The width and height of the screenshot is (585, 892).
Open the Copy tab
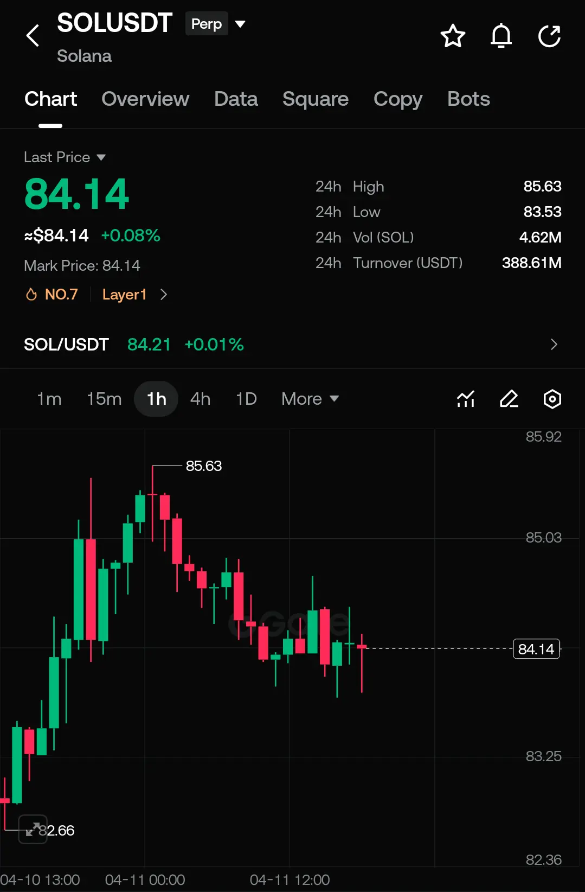[x=398, y=99]
